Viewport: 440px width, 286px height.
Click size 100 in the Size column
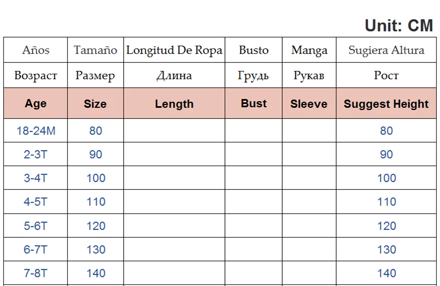96,178
